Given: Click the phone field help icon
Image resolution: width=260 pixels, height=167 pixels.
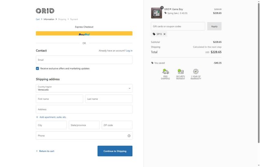Looking at the screenshot, I should [129, 136].
